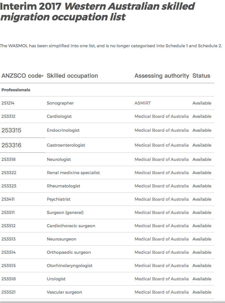Viewport: 225px width, 303px height.
Task: Select the Cardiologist occupation cell
Action: pos(59,117)
